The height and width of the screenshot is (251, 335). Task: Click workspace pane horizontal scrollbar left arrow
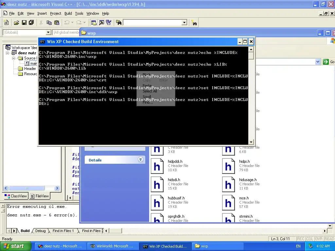(6, 188)
